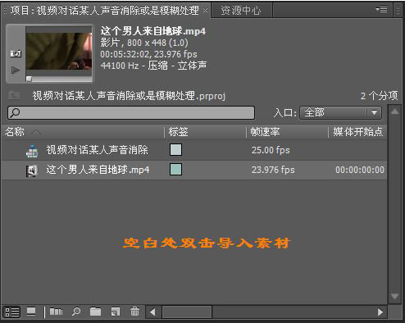
Task: Click the 2 个分项 item count
Action: point(379,96)
